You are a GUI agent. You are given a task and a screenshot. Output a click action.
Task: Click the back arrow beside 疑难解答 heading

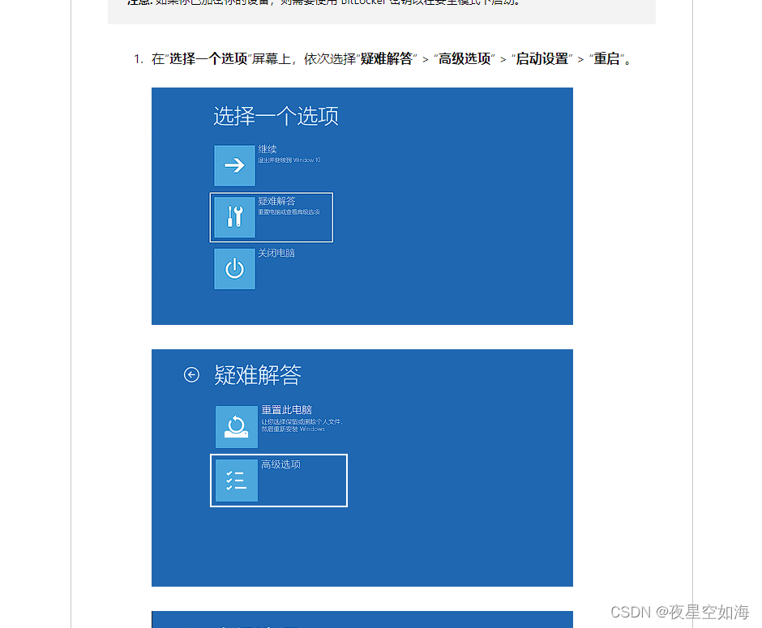(x=191, y=375)
